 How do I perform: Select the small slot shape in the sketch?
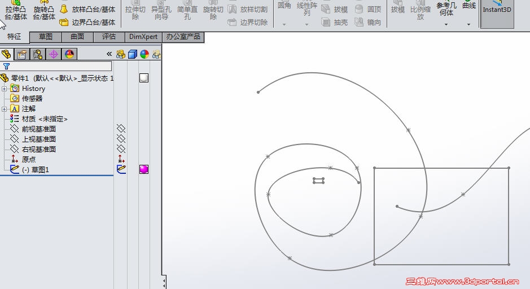(x=319, y=181)
